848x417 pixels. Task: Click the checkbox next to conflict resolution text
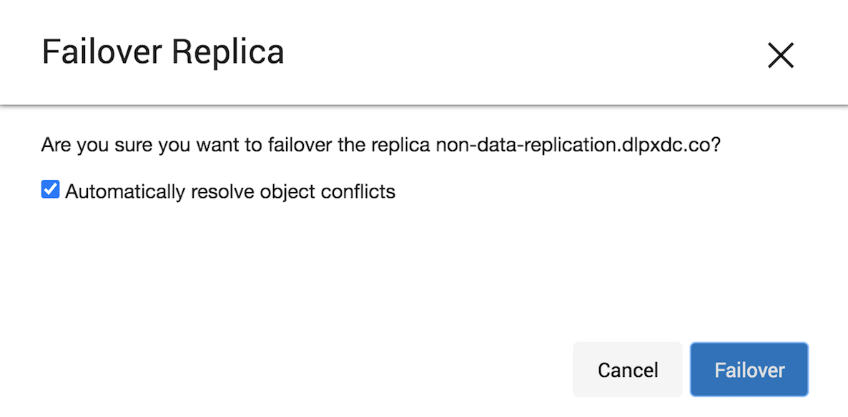click(49, 189)
